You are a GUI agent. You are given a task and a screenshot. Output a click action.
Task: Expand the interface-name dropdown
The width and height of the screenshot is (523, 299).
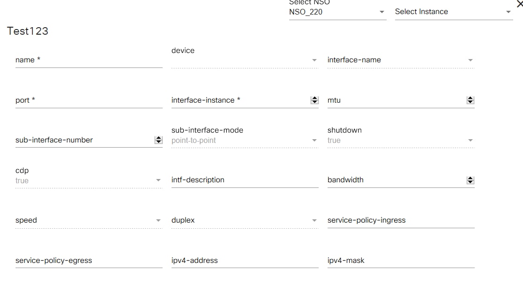(400, 60)
